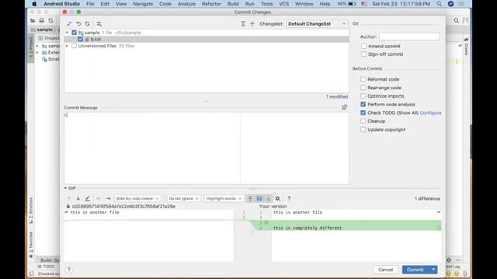The image size is (497, 279).
Task: Enable the Amend commit checkbox
Action: click(363, 46)
